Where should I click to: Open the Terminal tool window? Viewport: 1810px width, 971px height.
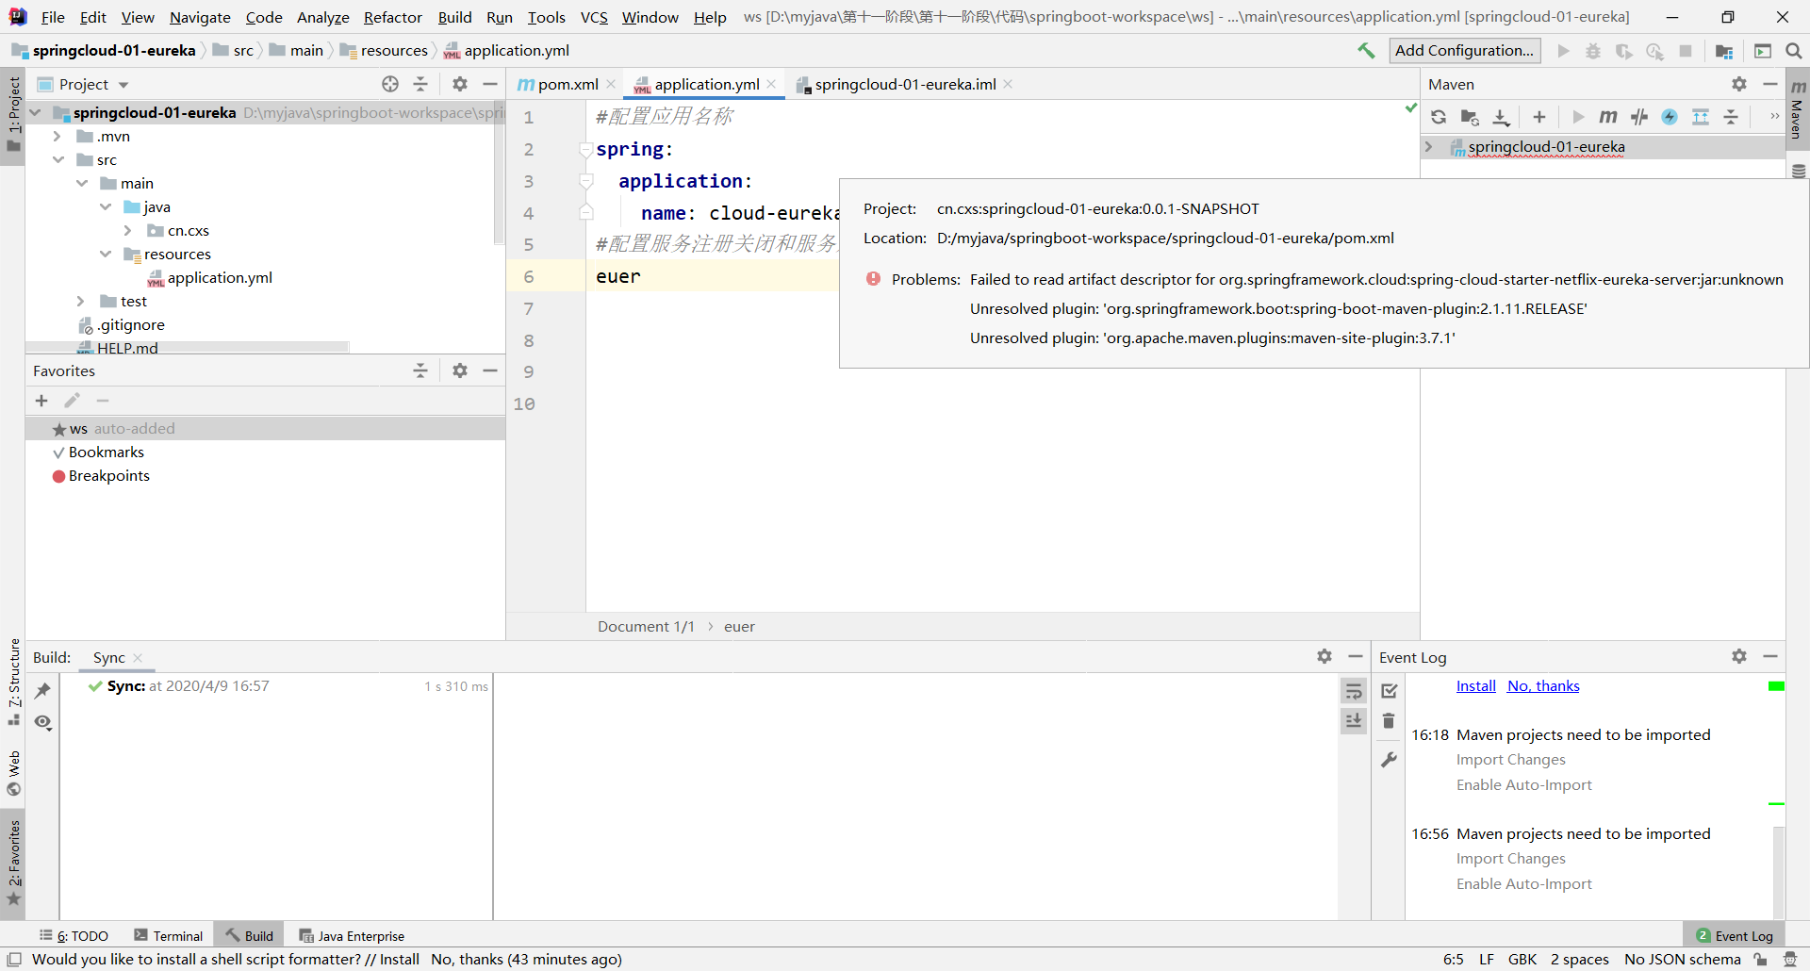(x=169, y=936)
